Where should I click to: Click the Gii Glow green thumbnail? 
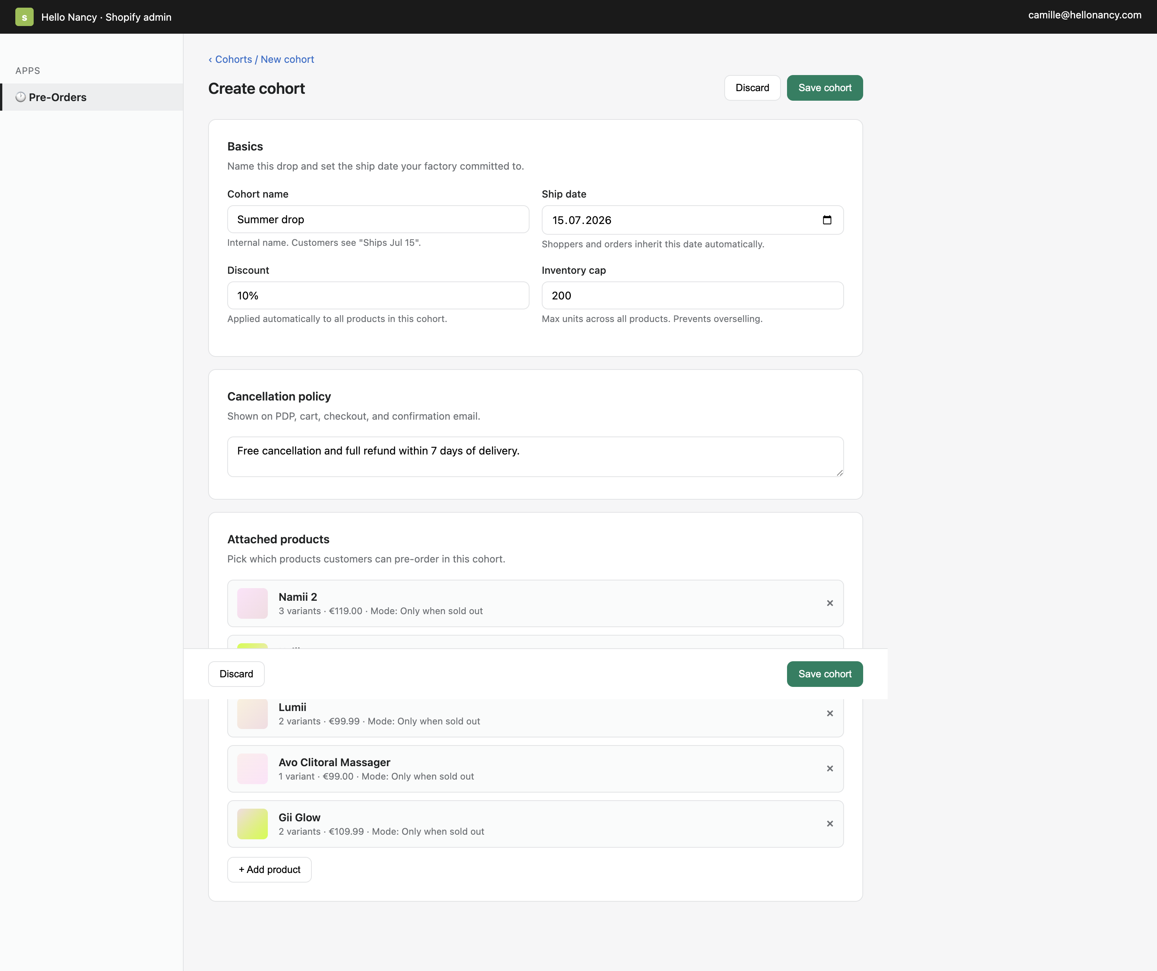point(253,824)
